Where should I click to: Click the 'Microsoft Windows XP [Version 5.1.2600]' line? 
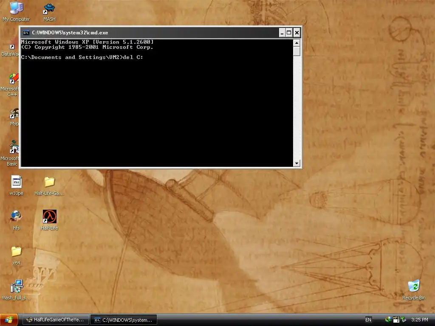click(x=88, y=42)
